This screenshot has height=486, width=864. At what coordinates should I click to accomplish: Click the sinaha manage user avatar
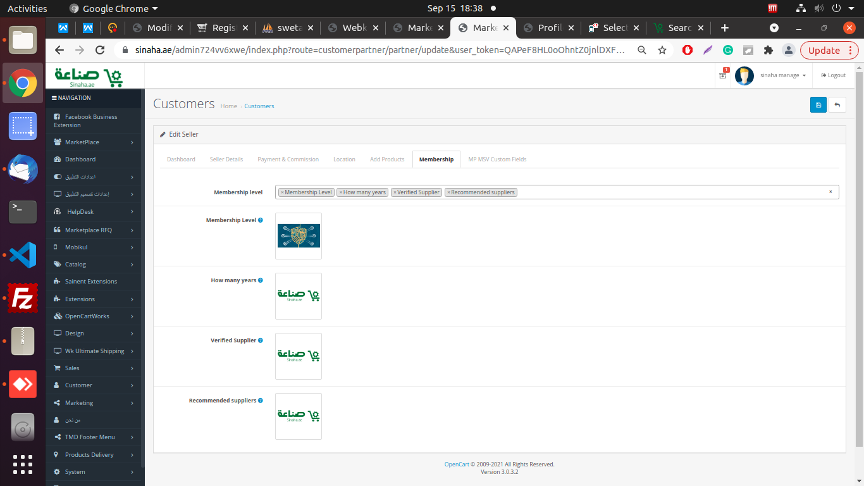pyautogui.click(x=744, y=75)
